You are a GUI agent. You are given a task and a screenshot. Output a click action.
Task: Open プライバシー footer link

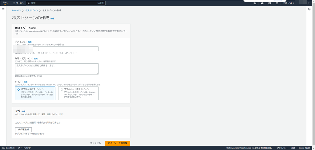[x=282, y=148]
